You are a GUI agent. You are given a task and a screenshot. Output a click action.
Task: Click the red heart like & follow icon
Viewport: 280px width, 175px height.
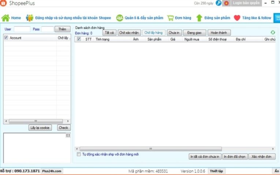click(237, 18)
